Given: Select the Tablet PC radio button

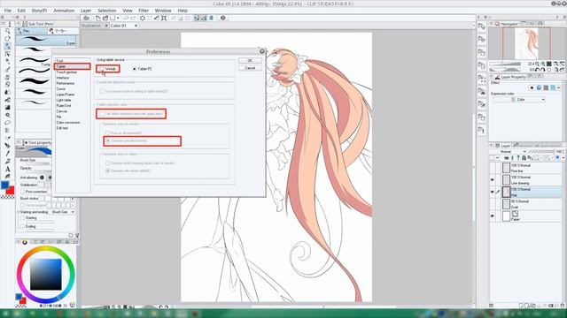Looking at the screenshot, I should [x=135, y=69].
